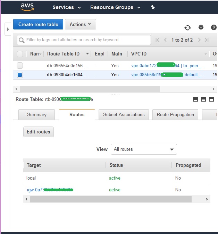218x234 pixels.
Task: Go to next page of results
Action: [x=199, y=40]
